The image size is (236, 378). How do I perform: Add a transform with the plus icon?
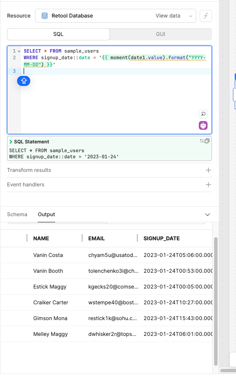208,170
